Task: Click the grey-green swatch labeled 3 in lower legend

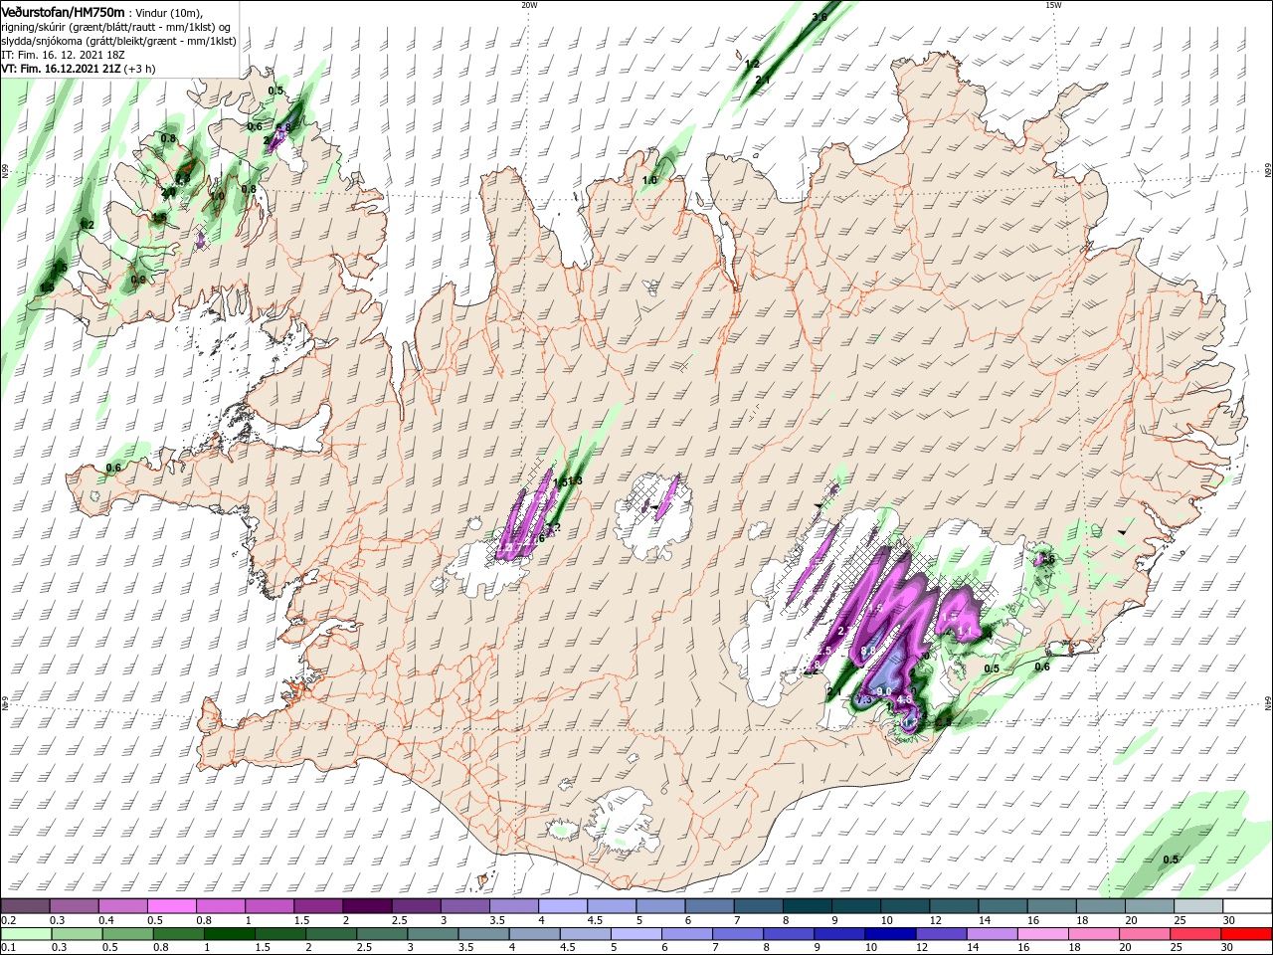Action: click(433, 934)
